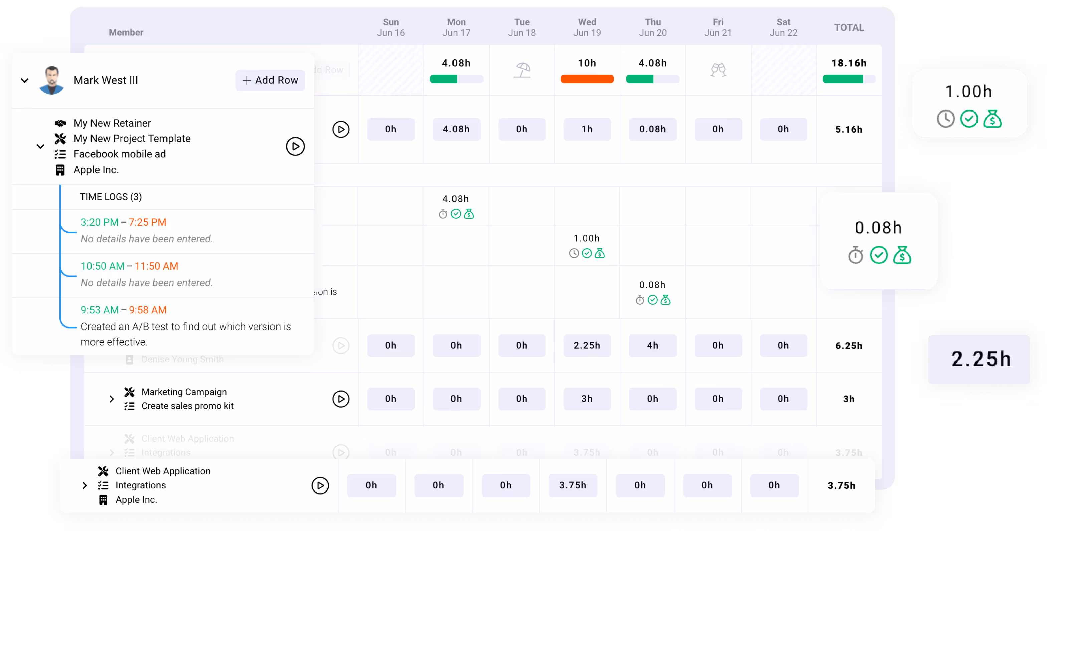Start timer for Facebook mobile ad task

pos(295,147)
